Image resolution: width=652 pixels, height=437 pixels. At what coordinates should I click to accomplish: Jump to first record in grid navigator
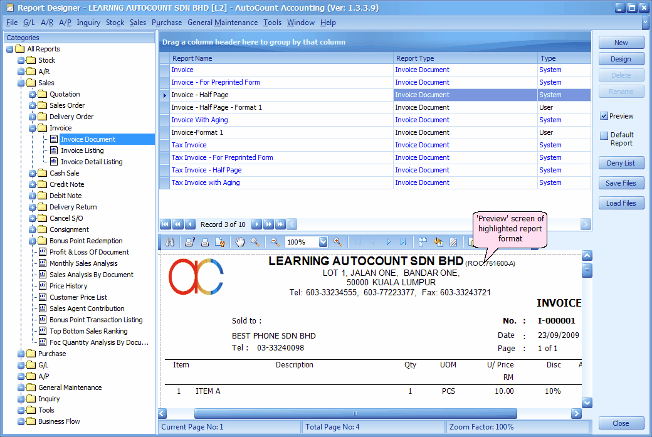coord(166,224)
